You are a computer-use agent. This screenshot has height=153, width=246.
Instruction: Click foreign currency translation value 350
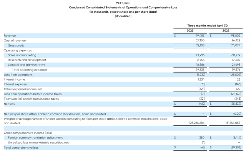(202, 138)
